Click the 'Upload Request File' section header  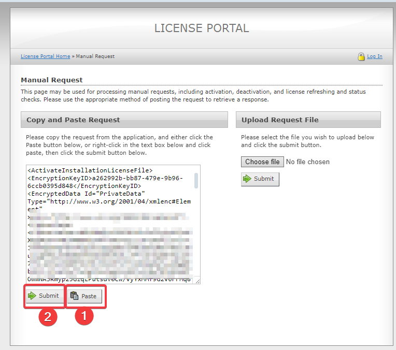pos(280,120)
